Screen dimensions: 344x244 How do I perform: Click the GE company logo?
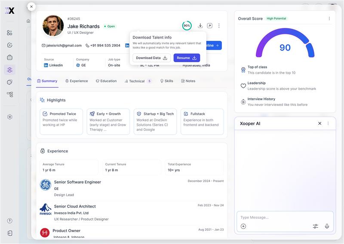[x=46, y=185]
